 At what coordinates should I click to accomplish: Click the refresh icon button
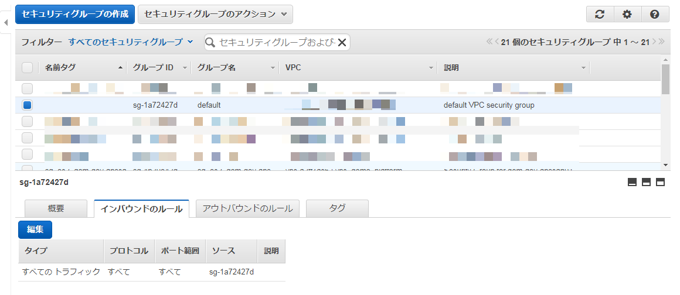599,15
